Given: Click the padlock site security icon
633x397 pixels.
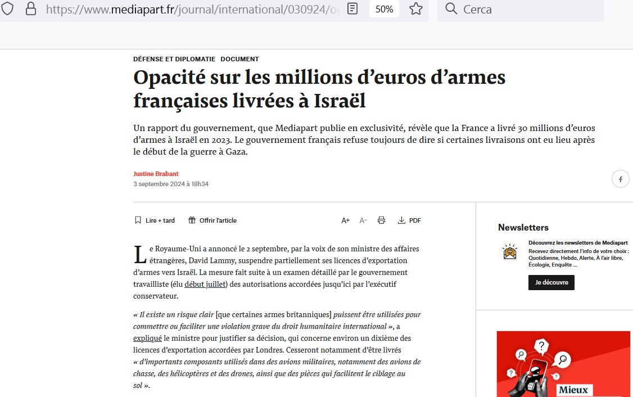Looking at the screenshot, I should (x=31, y=9).
